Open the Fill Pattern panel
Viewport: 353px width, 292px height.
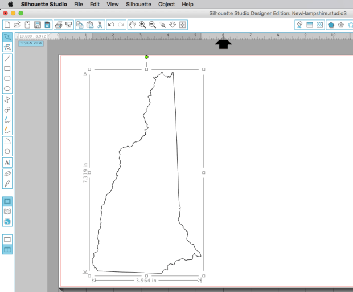pos(320,25)
